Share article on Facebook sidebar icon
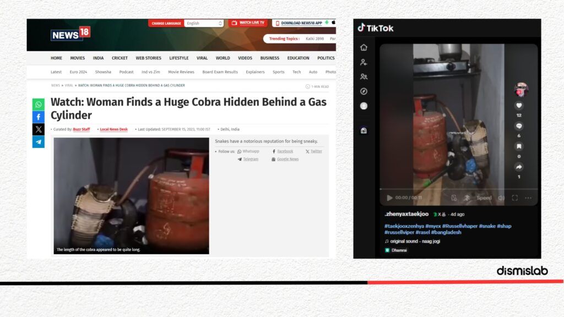The width and height of the screenshot is (564, 317). tap(39, 117)
